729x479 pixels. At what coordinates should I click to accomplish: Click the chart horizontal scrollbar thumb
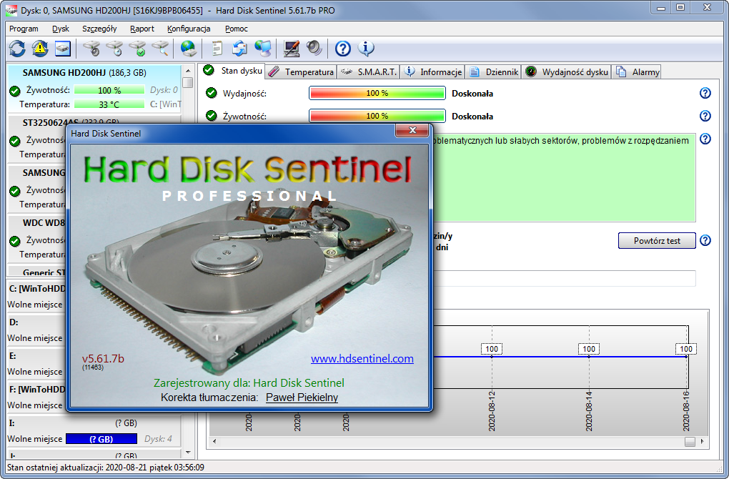(690, 441)
